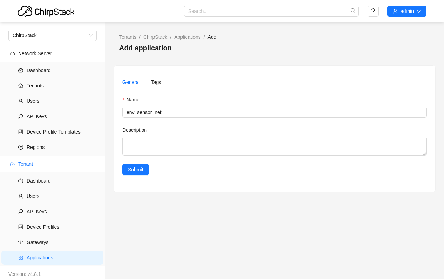The width and height of the screenshot is (444, 279).
Task: Click the Network Server Users person icon
Action: pos(21,101)
